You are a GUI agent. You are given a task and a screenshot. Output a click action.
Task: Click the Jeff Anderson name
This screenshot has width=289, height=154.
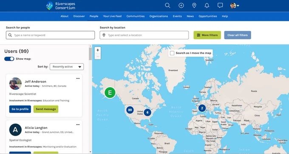36,82
